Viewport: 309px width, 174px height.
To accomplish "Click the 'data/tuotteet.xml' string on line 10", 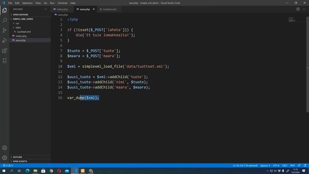I will [x=145, y=66].
